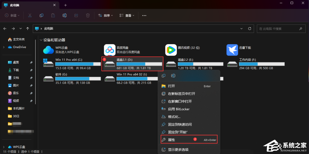Click the 新建 (New) button
This screenshot has height=154, width=309.
click(x=11, y=15)
